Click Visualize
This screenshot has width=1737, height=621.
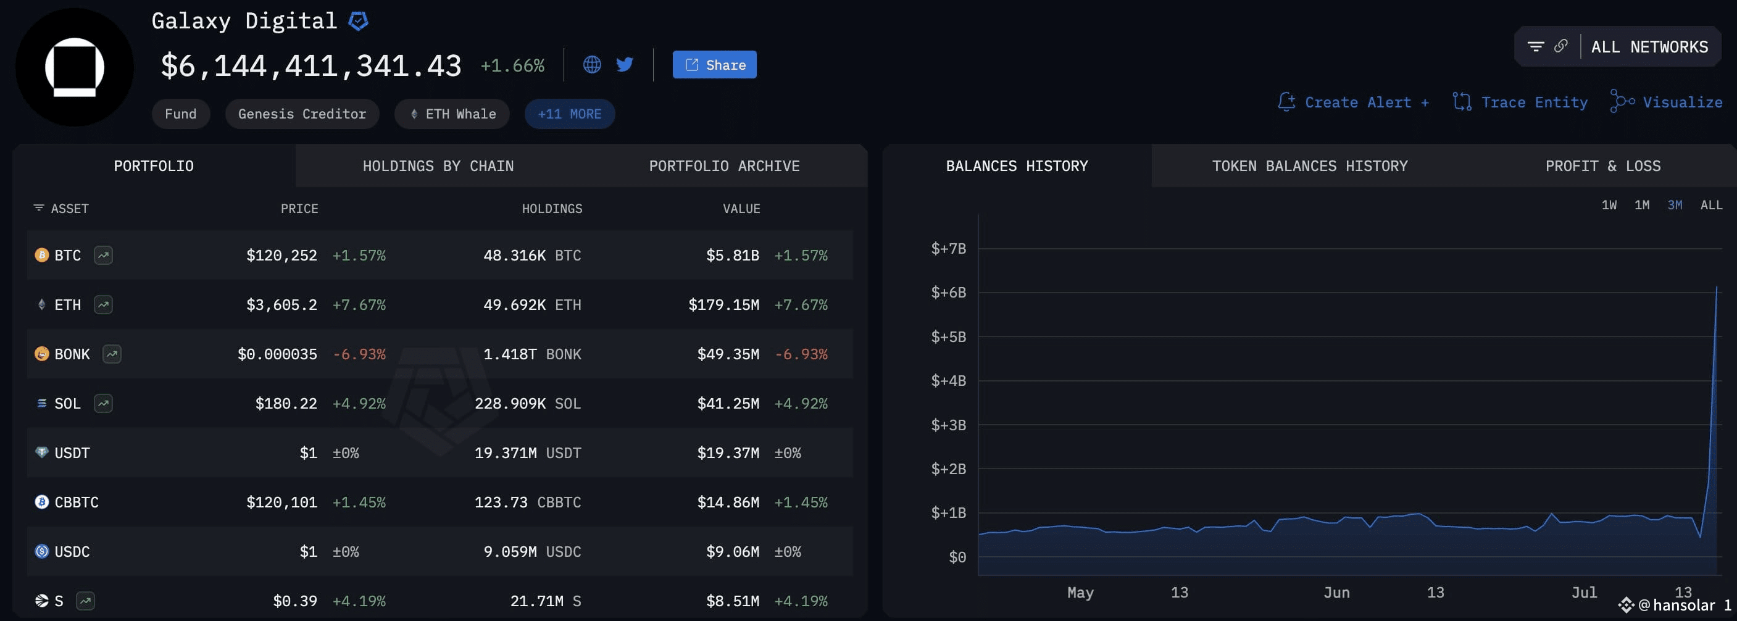coord(1665,102)
